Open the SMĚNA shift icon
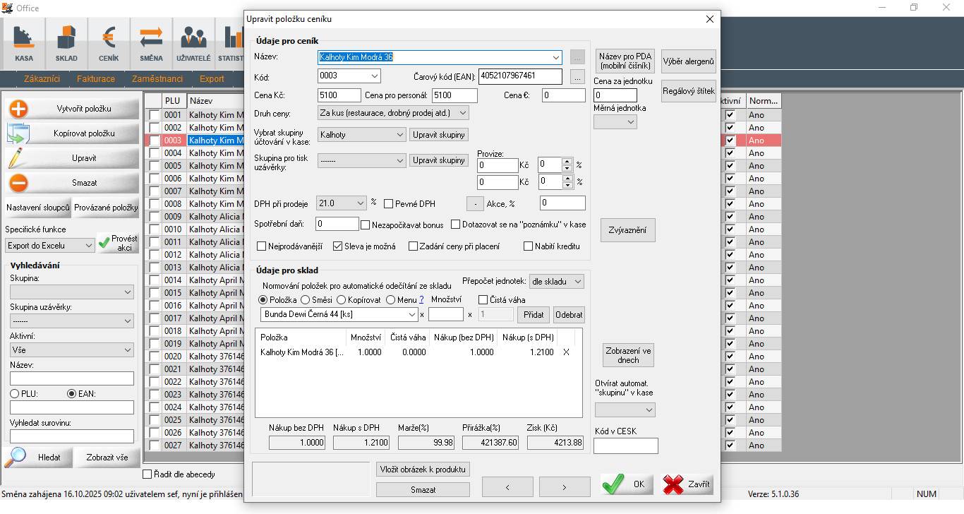The height and width of the screenshot is (514, 964). (x=151, y=42)
